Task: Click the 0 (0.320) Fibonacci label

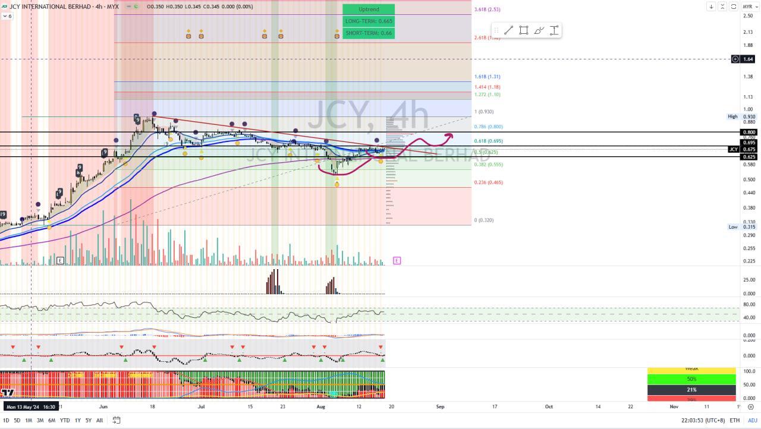Action: coord(483,220)
